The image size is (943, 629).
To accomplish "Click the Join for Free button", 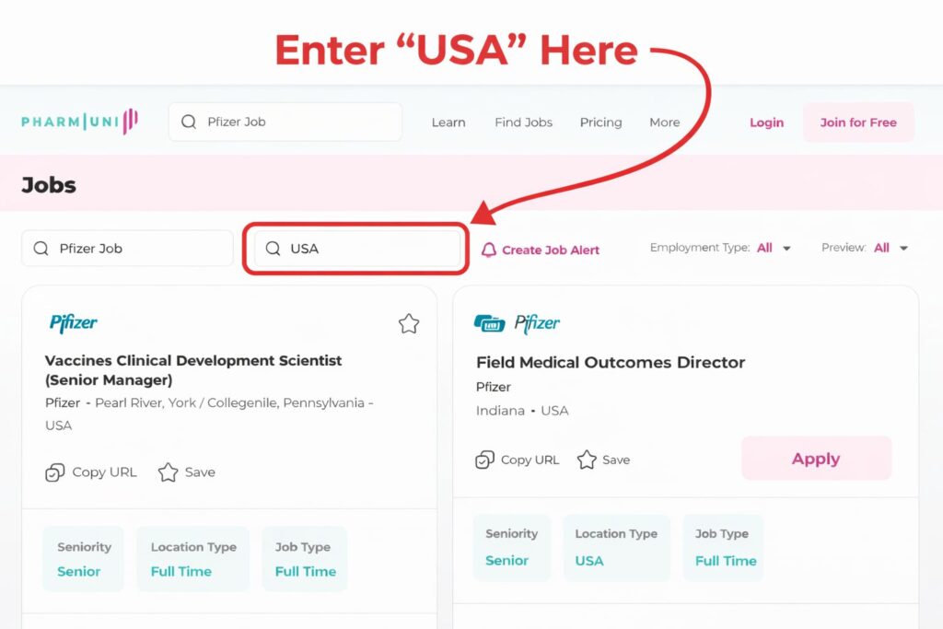I will [x=858, y=122].
